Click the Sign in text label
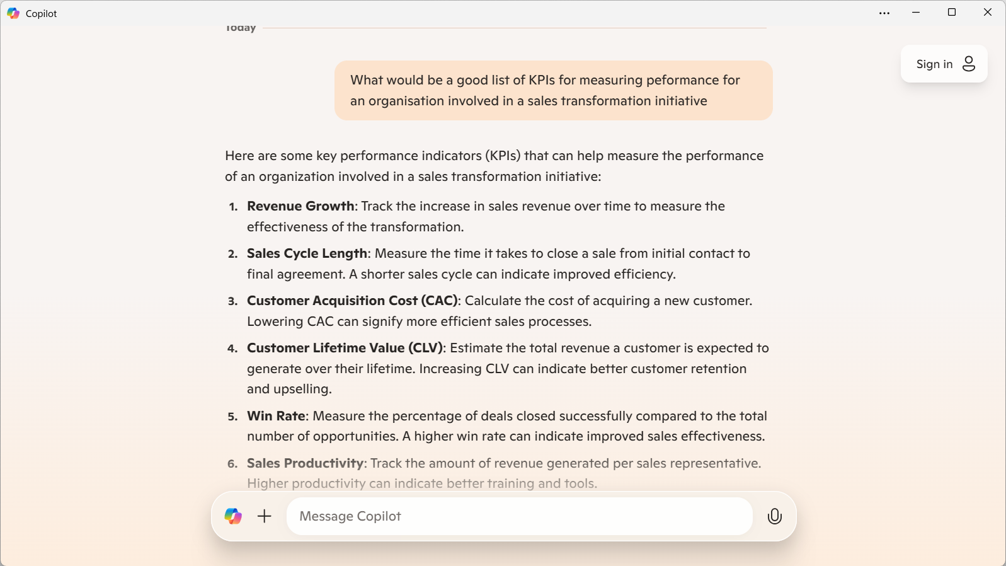Viewport: 1006px width, 566px height. pyautogui.click(x=934, y=64)
